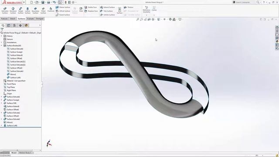
Task: Click the New document icon
Action: 31,2
